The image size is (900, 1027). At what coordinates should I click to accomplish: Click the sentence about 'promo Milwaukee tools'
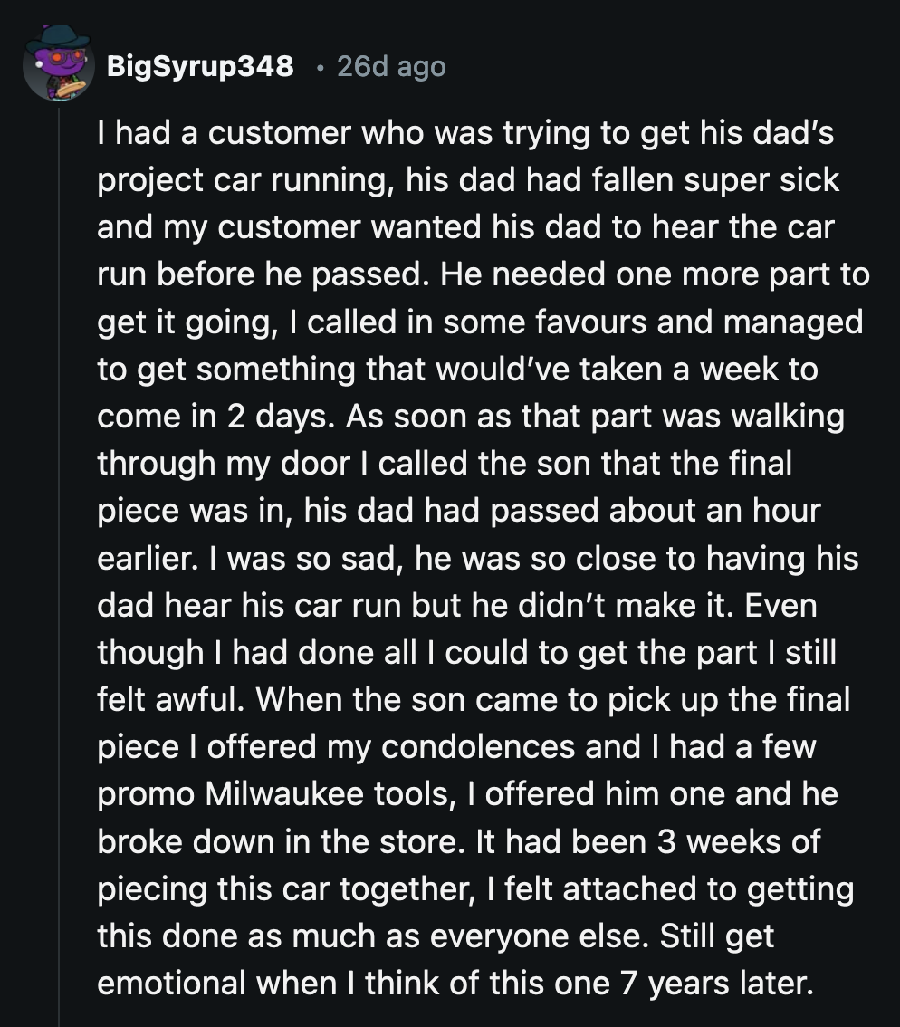click(x=453, y=794)
